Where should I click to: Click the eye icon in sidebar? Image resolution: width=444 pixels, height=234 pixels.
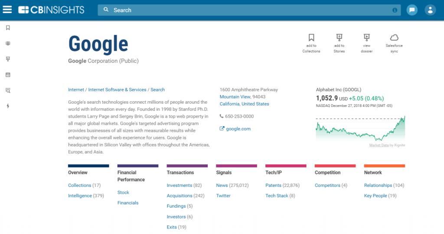(8, 44)
